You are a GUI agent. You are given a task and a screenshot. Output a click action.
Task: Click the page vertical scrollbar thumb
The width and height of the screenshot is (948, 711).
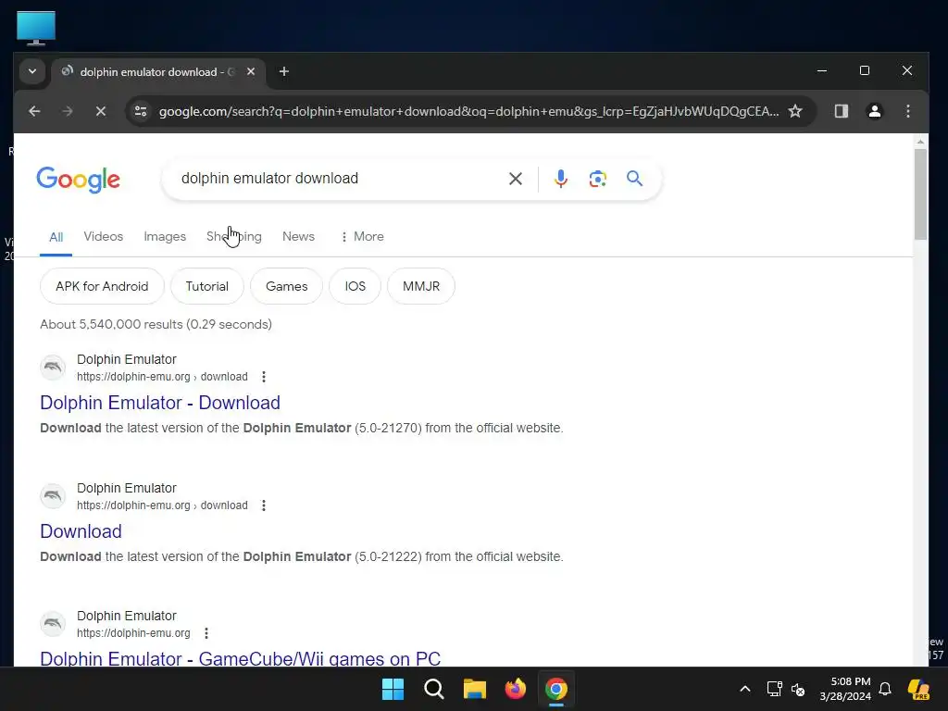pyautogui.click(x=920, y=194)
